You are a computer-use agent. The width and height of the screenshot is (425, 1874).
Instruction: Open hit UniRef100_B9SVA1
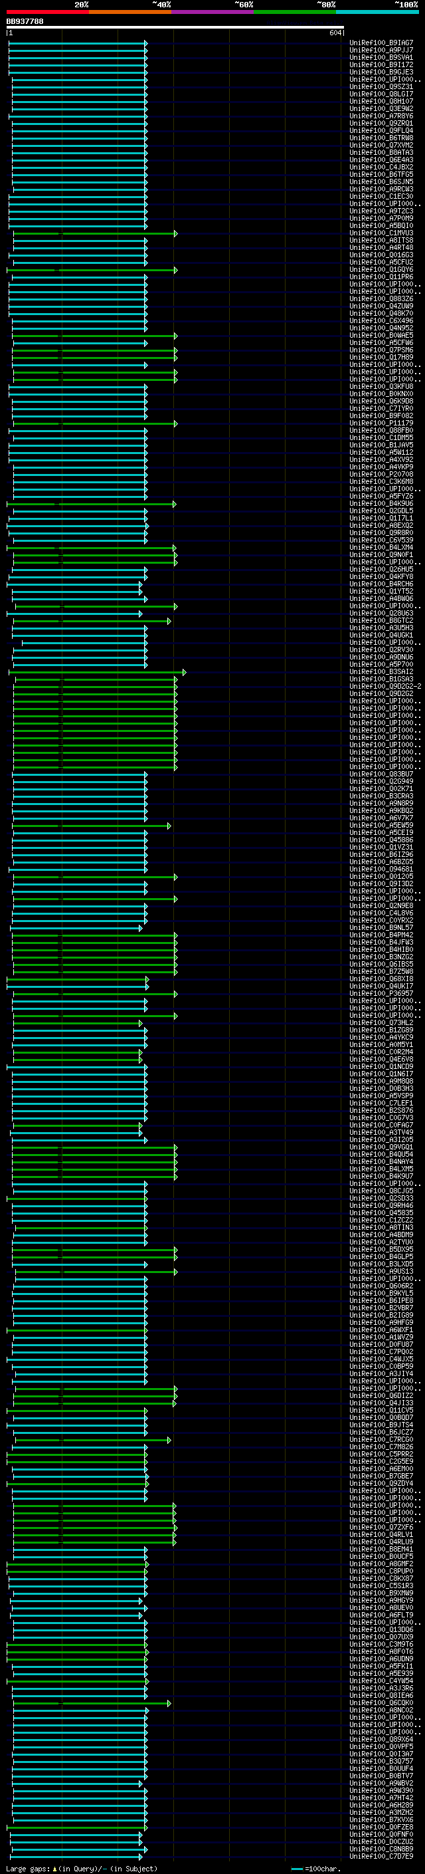tap(381, 57)
